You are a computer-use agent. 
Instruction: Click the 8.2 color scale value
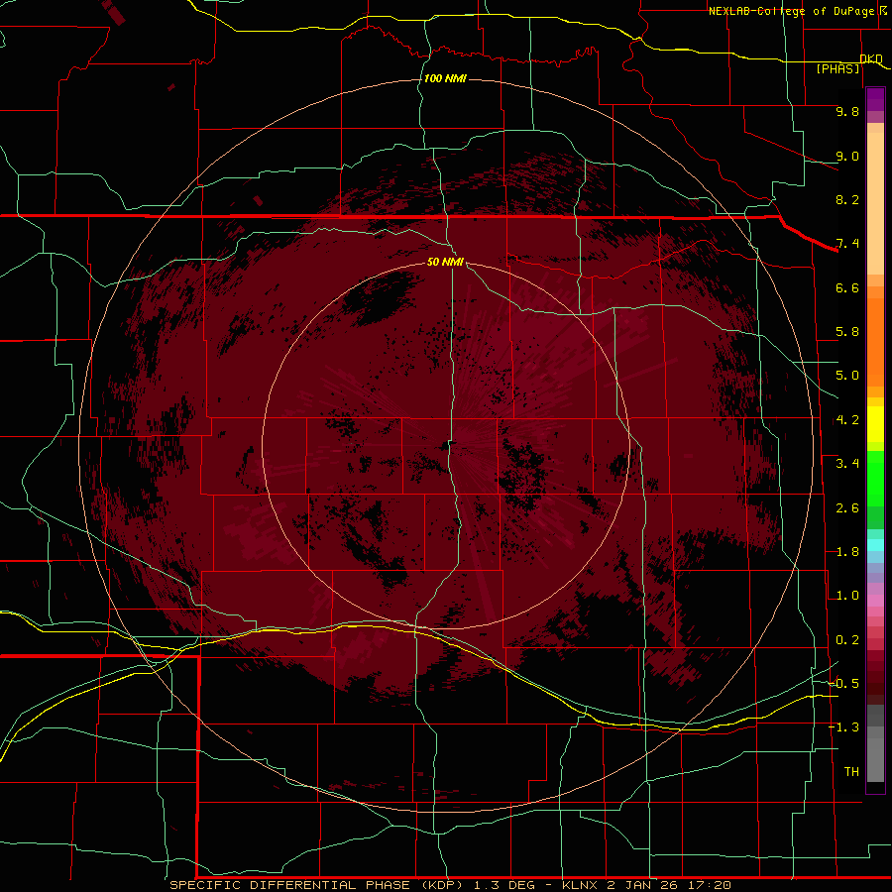(847, 199)
